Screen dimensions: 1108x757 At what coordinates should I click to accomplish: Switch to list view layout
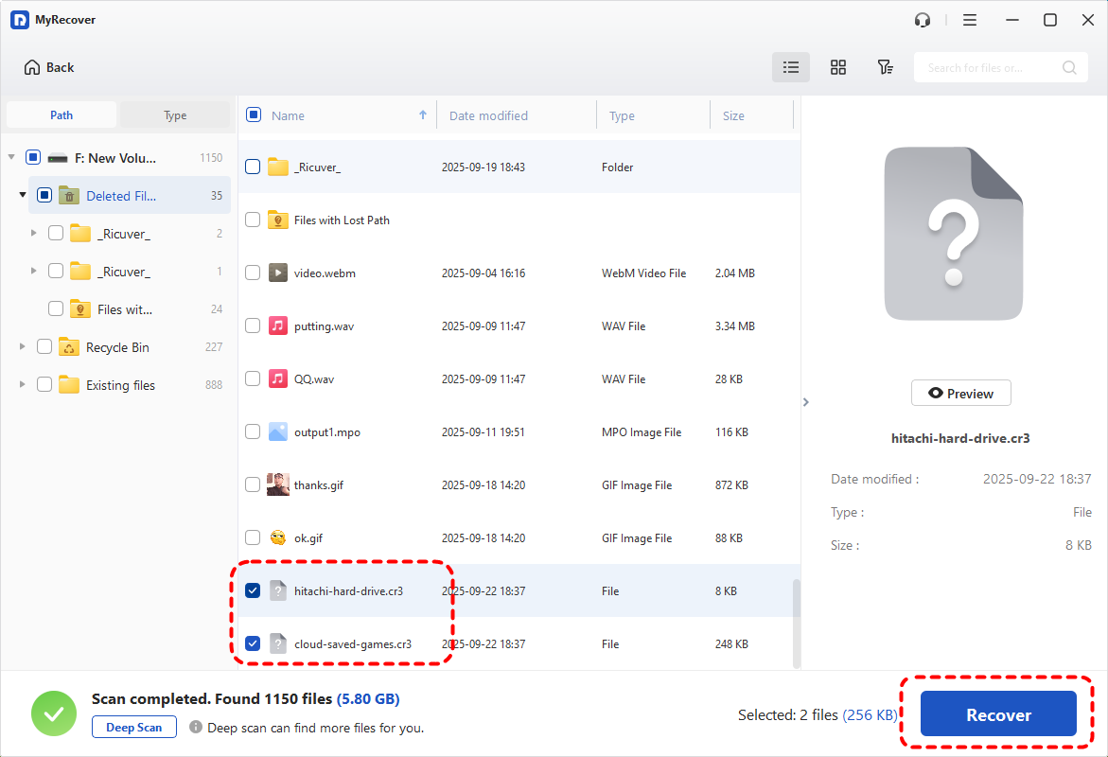click(x=791, y=67)
